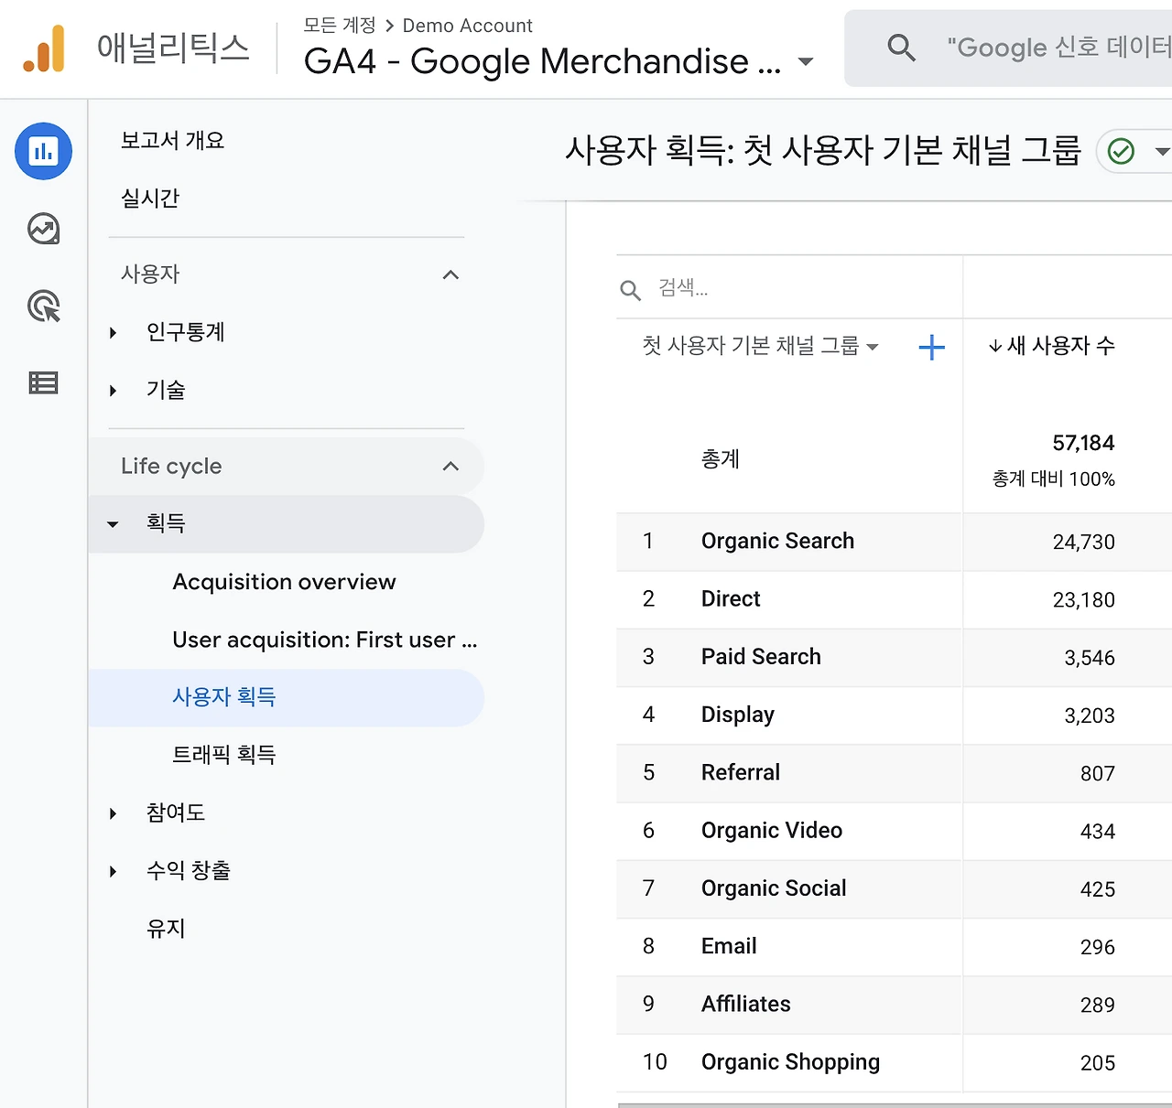Click the Referral row label
The width and height of the screenshot is (1172, 1108).
tap(741, 772)
